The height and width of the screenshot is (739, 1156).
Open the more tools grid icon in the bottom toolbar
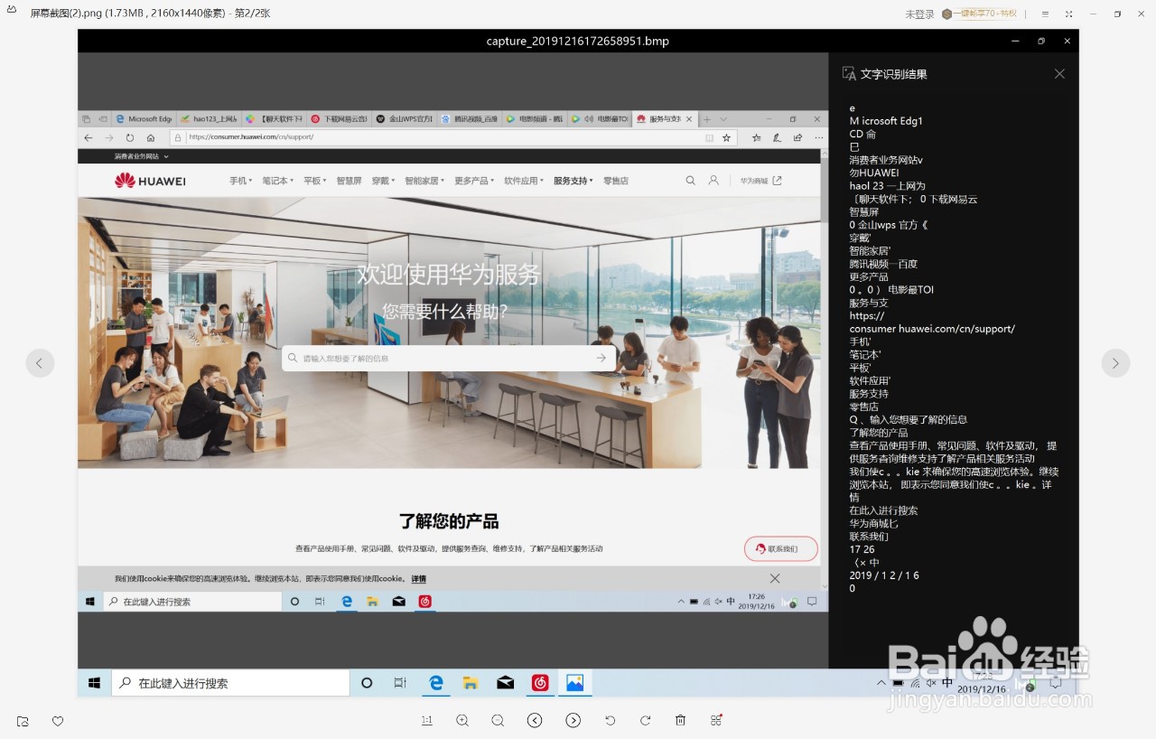pos(716,720)
